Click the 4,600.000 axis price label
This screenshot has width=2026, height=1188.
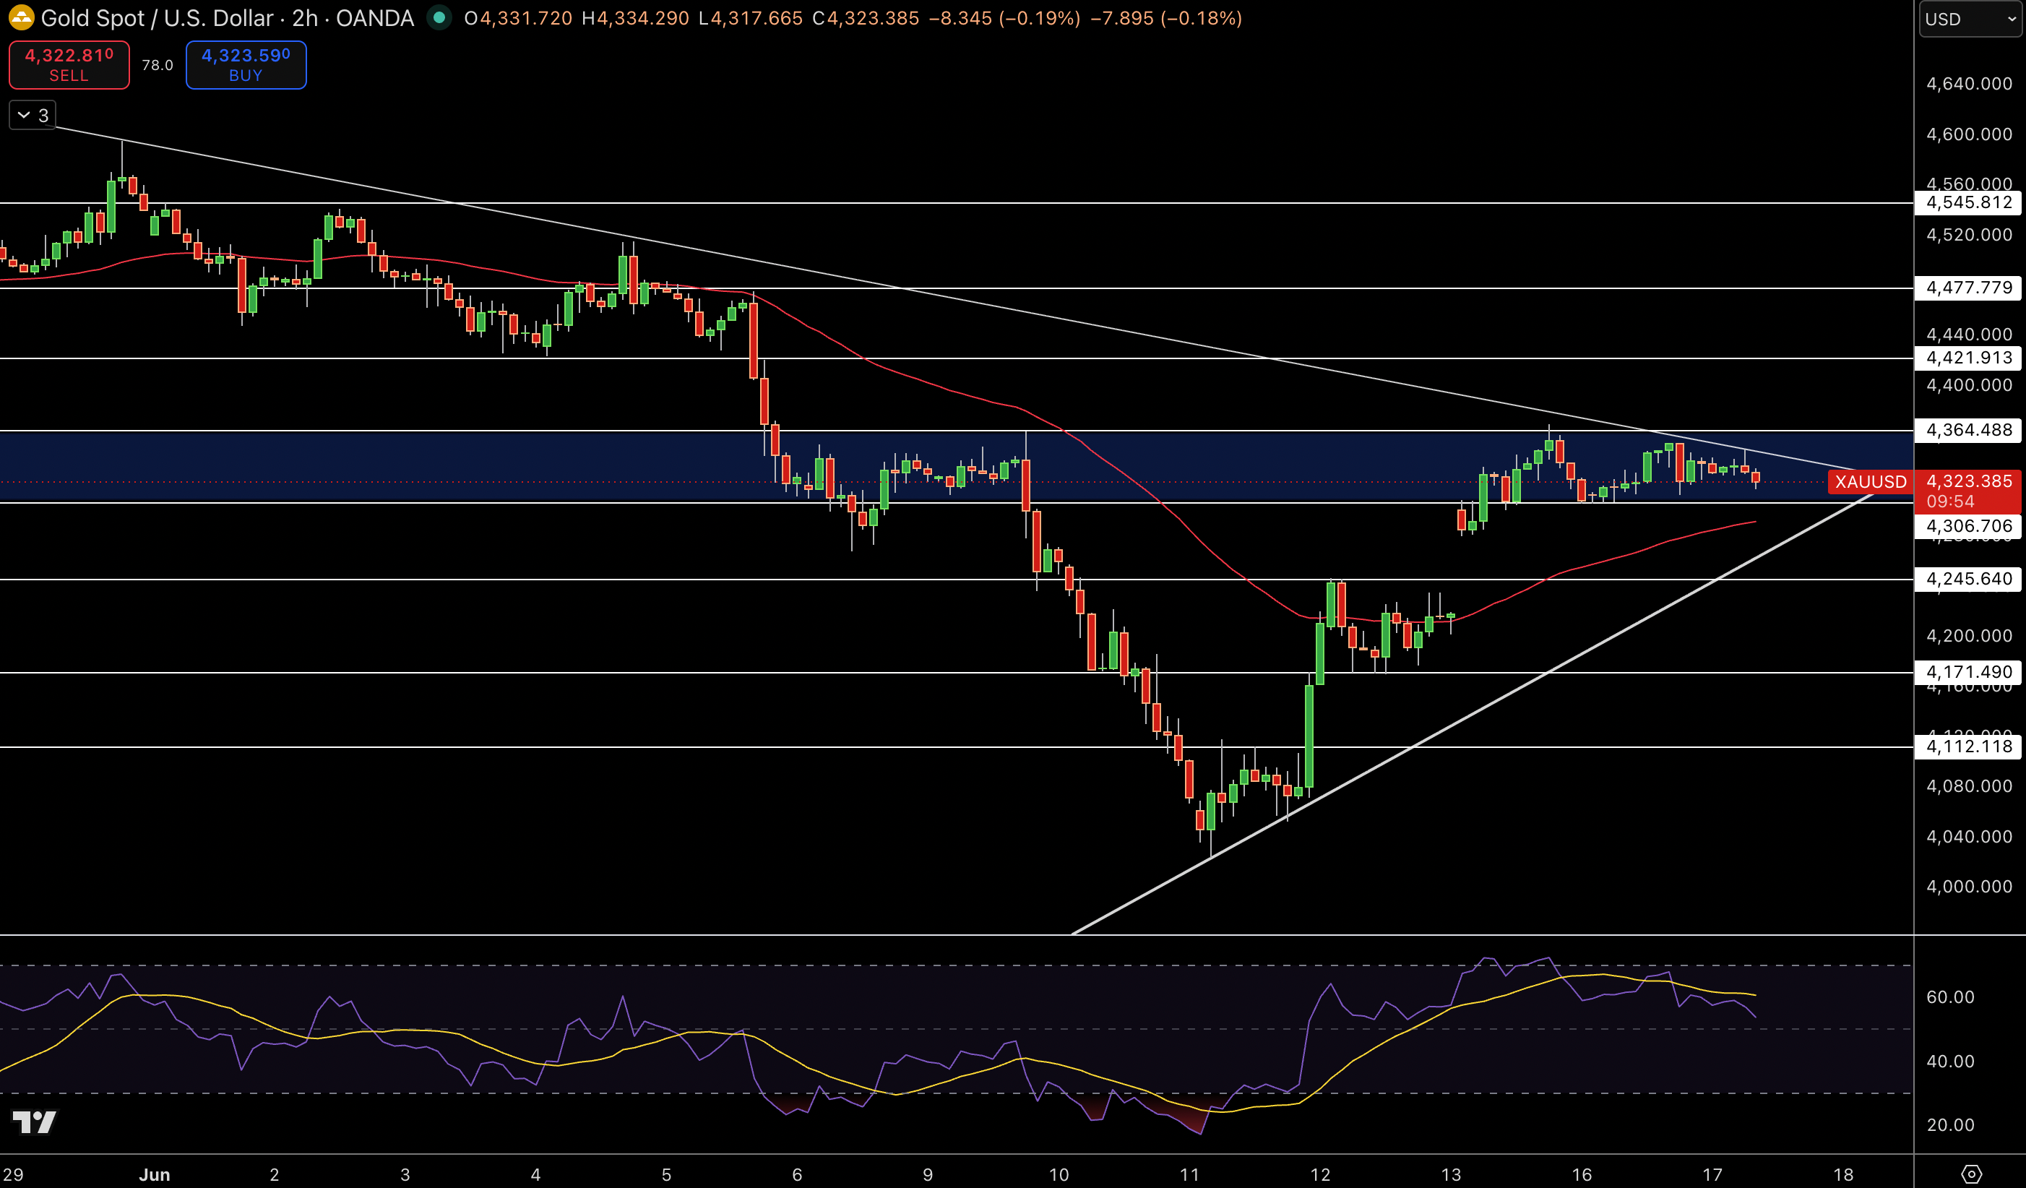click(1969, 134)
